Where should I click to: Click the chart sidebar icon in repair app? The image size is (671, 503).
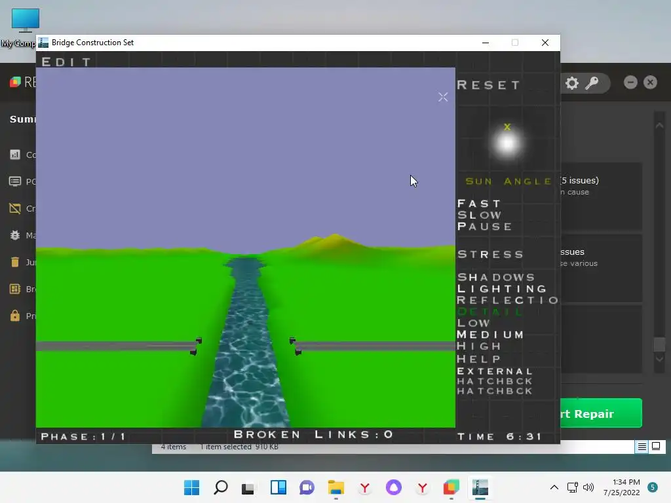(x=15, y=155)
